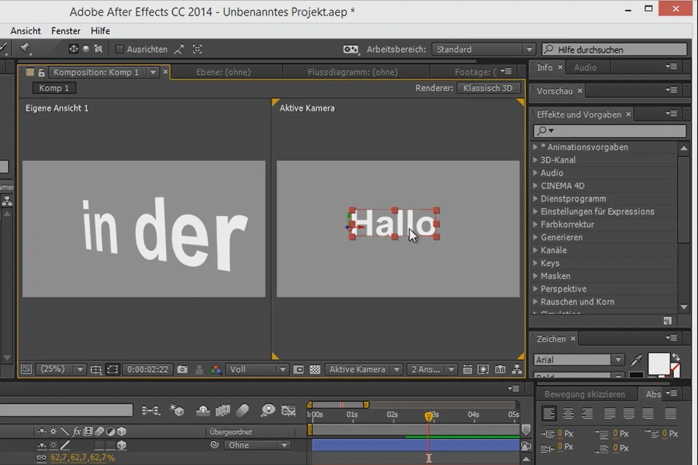Image resolution: width=698 pixels, height=465 pixels.
Task: Take a snapshot with the camera icon
Action: (x=183, y=369)
